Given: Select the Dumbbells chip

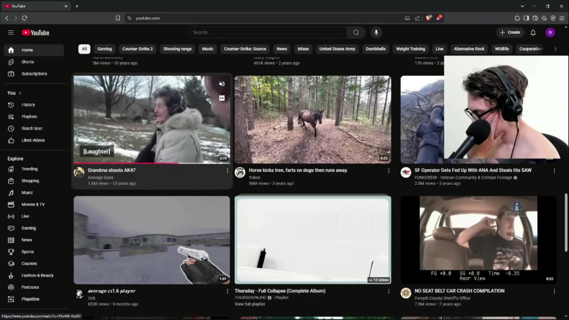Looking at the screenshot, I should tap(376, 49).
